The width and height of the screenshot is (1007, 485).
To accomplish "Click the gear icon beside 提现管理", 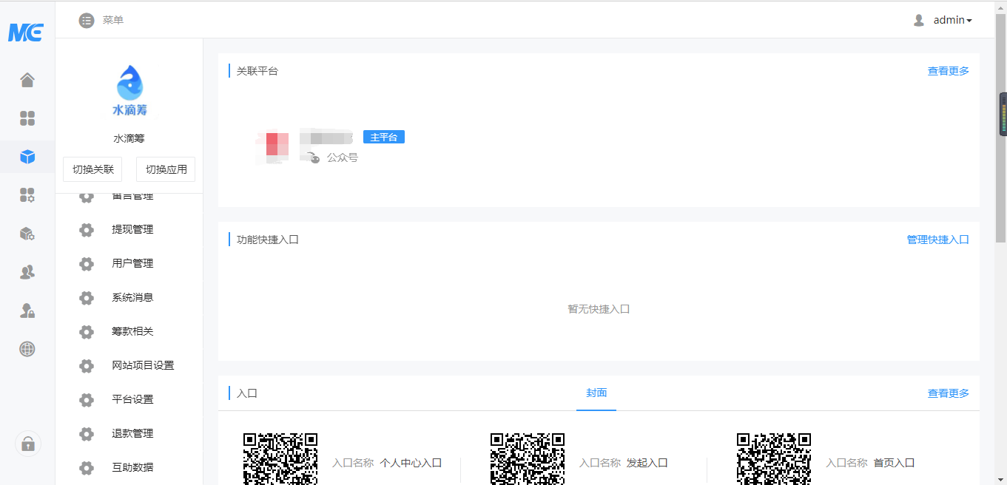I will [x=87, y=230].
